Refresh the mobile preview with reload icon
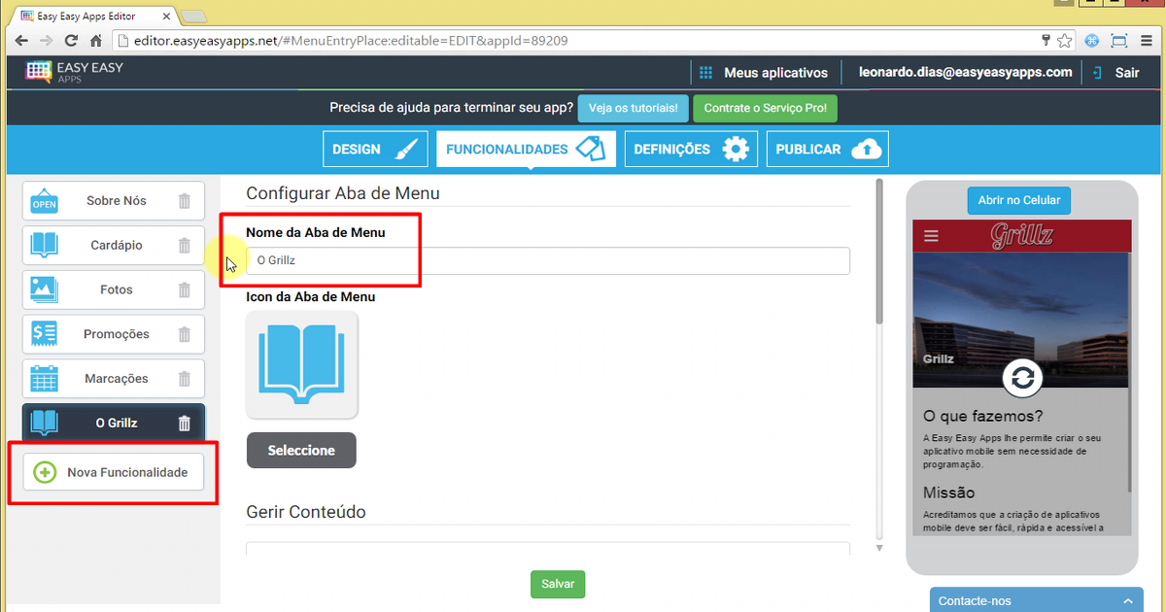Viewport: 1166px width, 612px height. pos(1022,378)
